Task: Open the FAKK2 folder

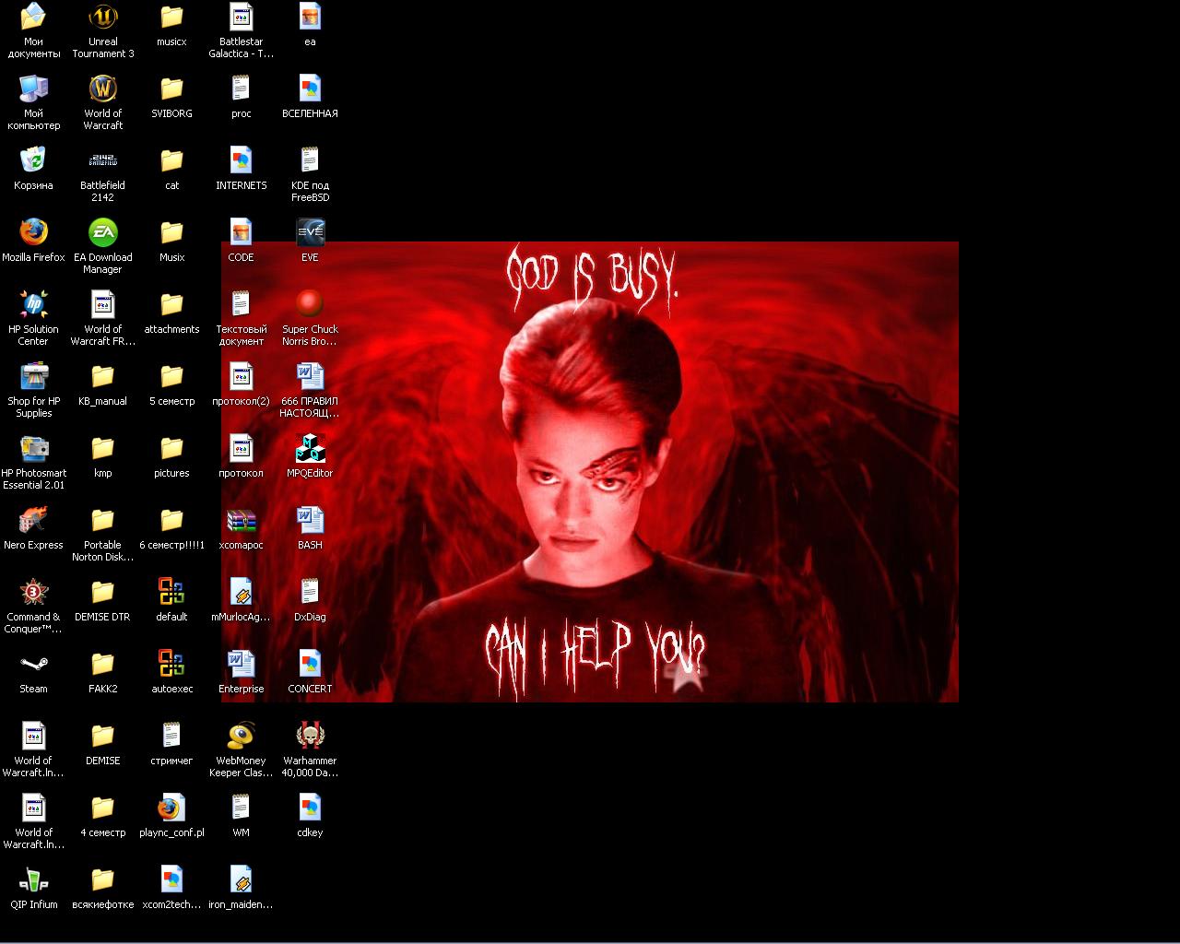Action: (102, 664)
